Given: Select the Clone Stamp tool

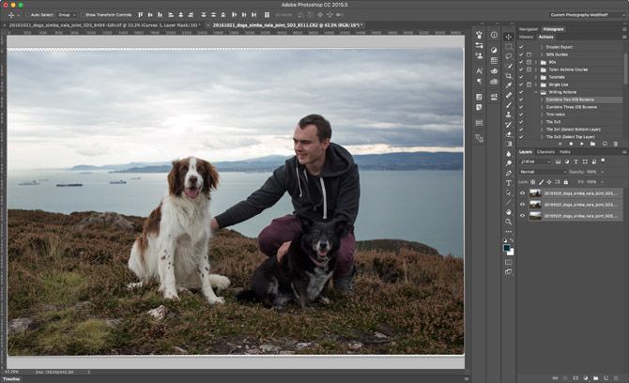Looking at the screenshot, I should point(508,115).
